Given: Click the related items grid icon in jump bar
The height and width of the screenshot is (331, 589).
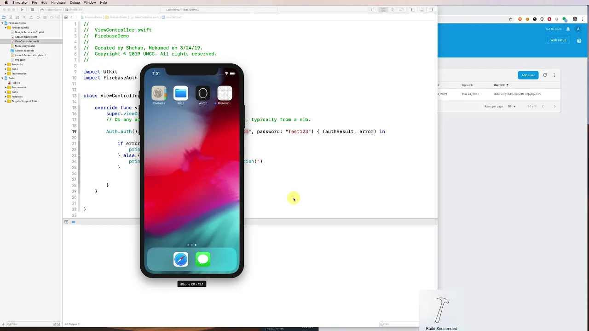Looking at the screenshot, I should click(x=66, y=17).
